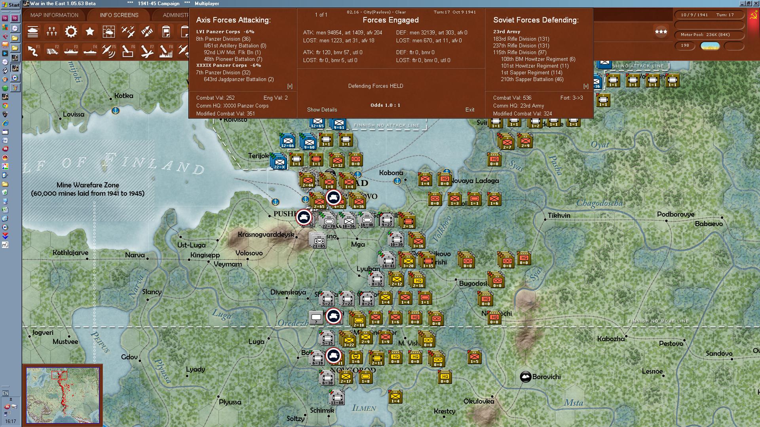
Task: Click the 7th Panzer Division entry
Action: tap(223, 72)
